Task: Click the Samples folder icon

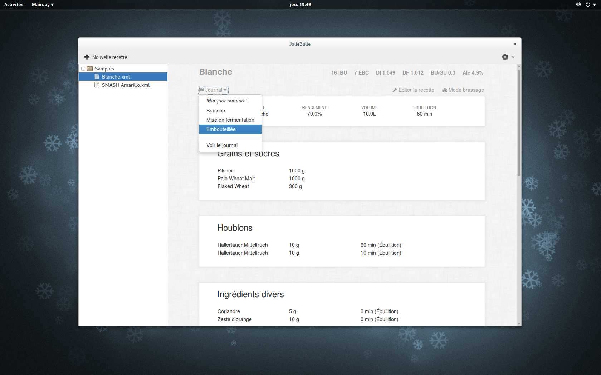Action: point(90,69)
